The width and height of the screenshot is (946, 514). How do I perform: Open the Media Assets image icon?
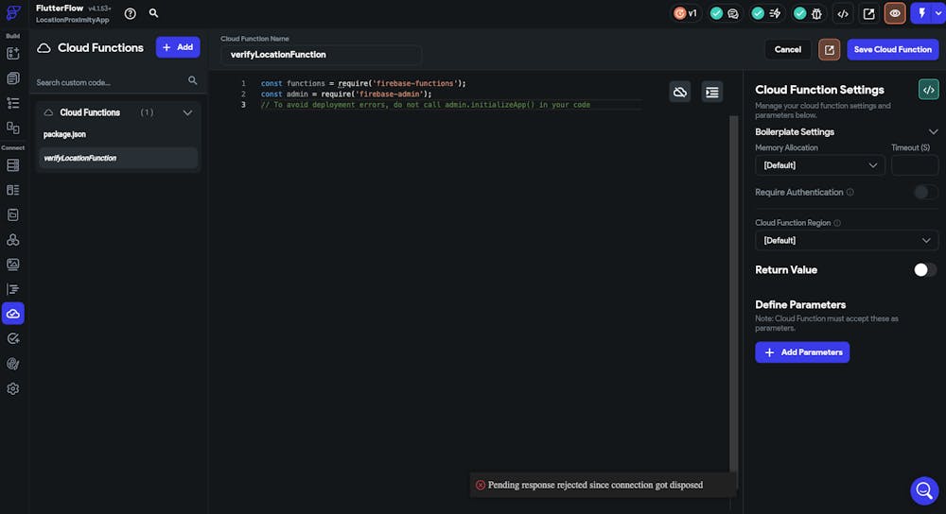coord(12,264)
